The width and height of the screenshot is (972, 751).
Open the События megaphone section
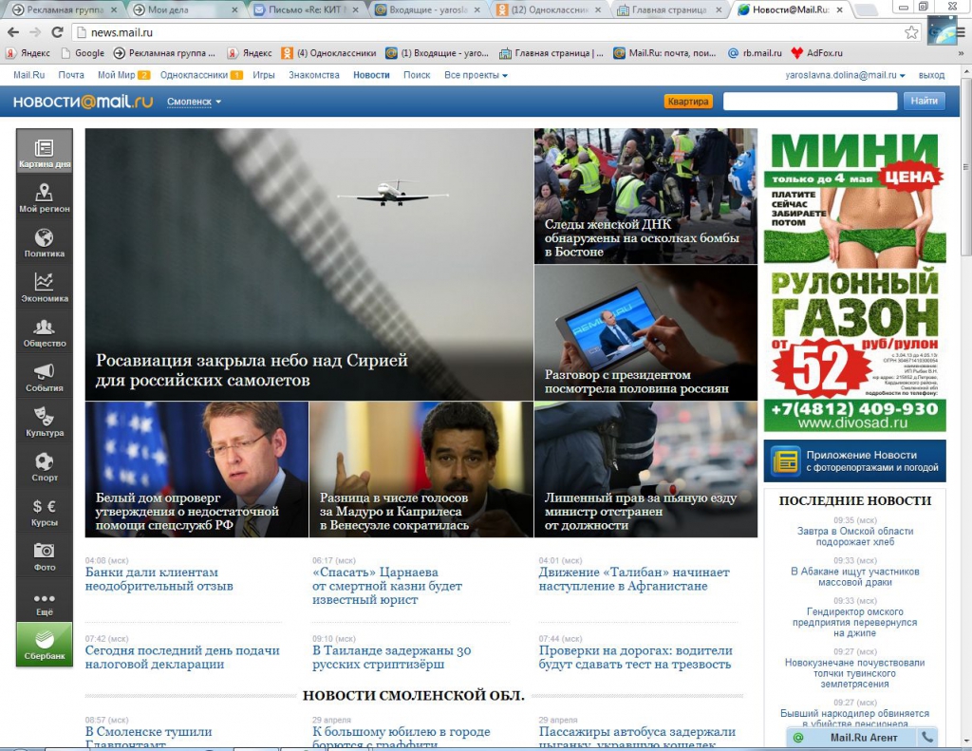(44, 376)
